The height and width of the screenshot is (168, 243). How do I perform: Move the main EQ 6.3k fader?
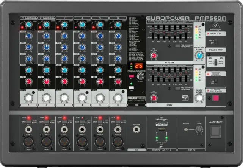click(x=180, y=74)
